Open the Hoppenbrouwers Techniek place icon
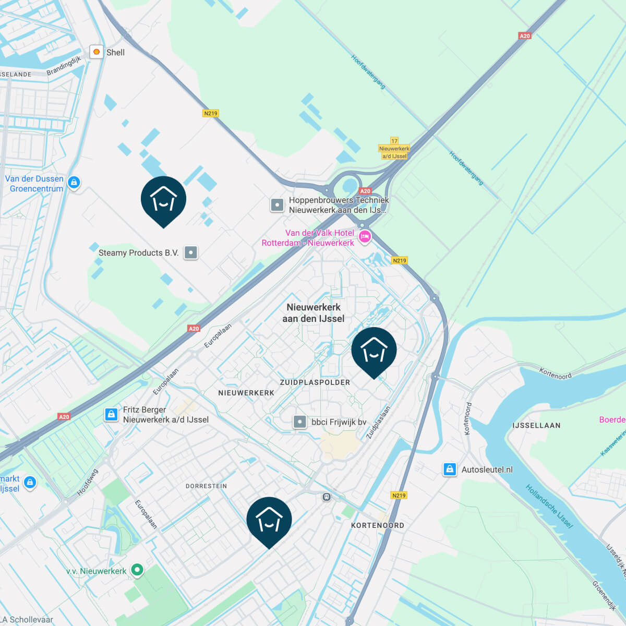Viewport: 626px width, 626px height. tap(277, 205)
